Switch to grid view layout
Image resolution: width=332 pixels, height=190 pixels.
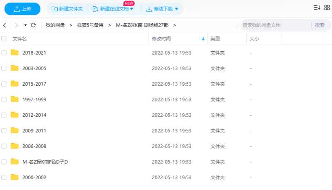pos(327,8)
